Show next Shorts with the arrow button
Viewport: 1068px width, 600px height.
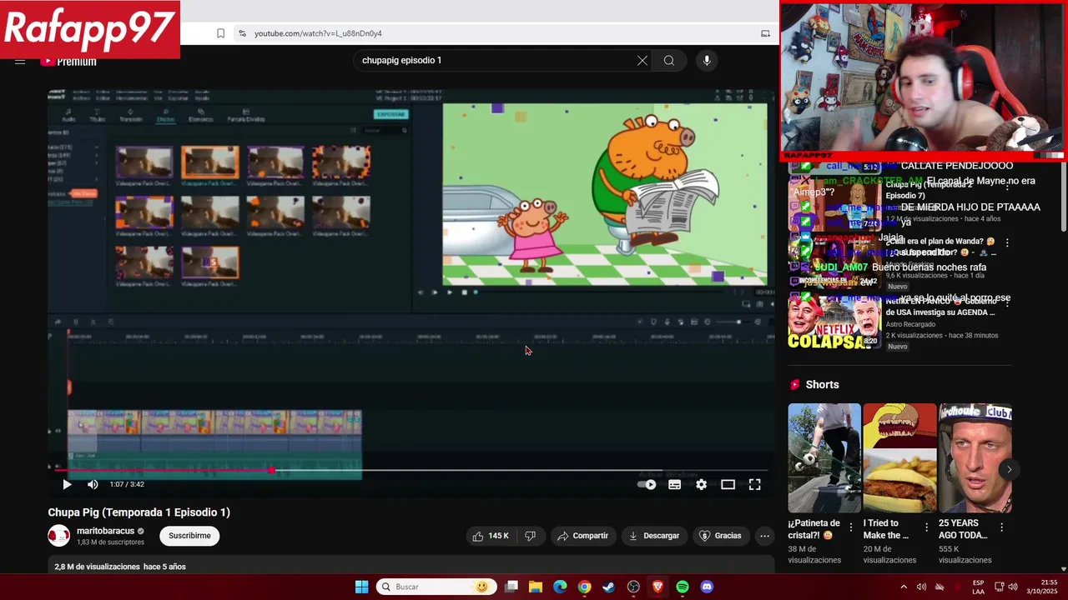point(1009,469)
